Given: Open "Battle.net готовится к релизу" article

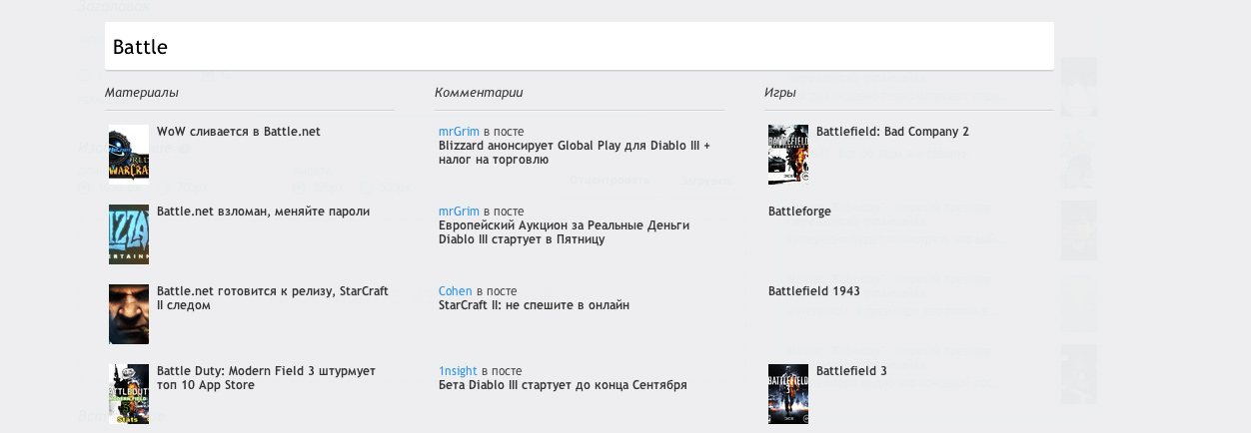Looking at the screenshot, I should click(273, 298).
